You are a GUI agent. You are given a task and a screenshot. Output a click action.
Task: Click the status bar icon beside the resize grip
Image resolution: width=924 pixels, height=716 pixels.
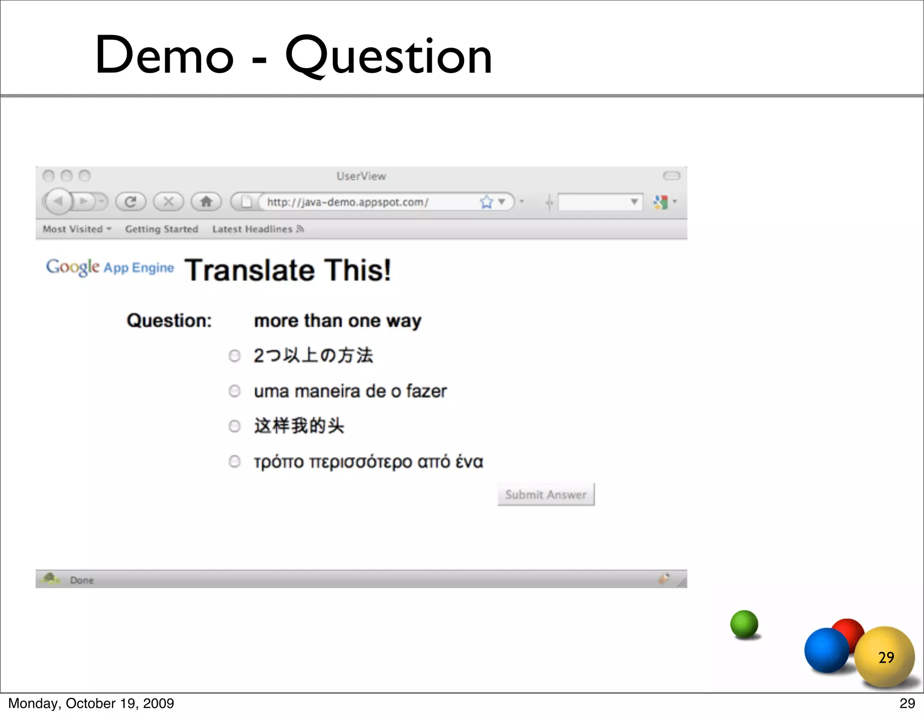tap(664, 578)
